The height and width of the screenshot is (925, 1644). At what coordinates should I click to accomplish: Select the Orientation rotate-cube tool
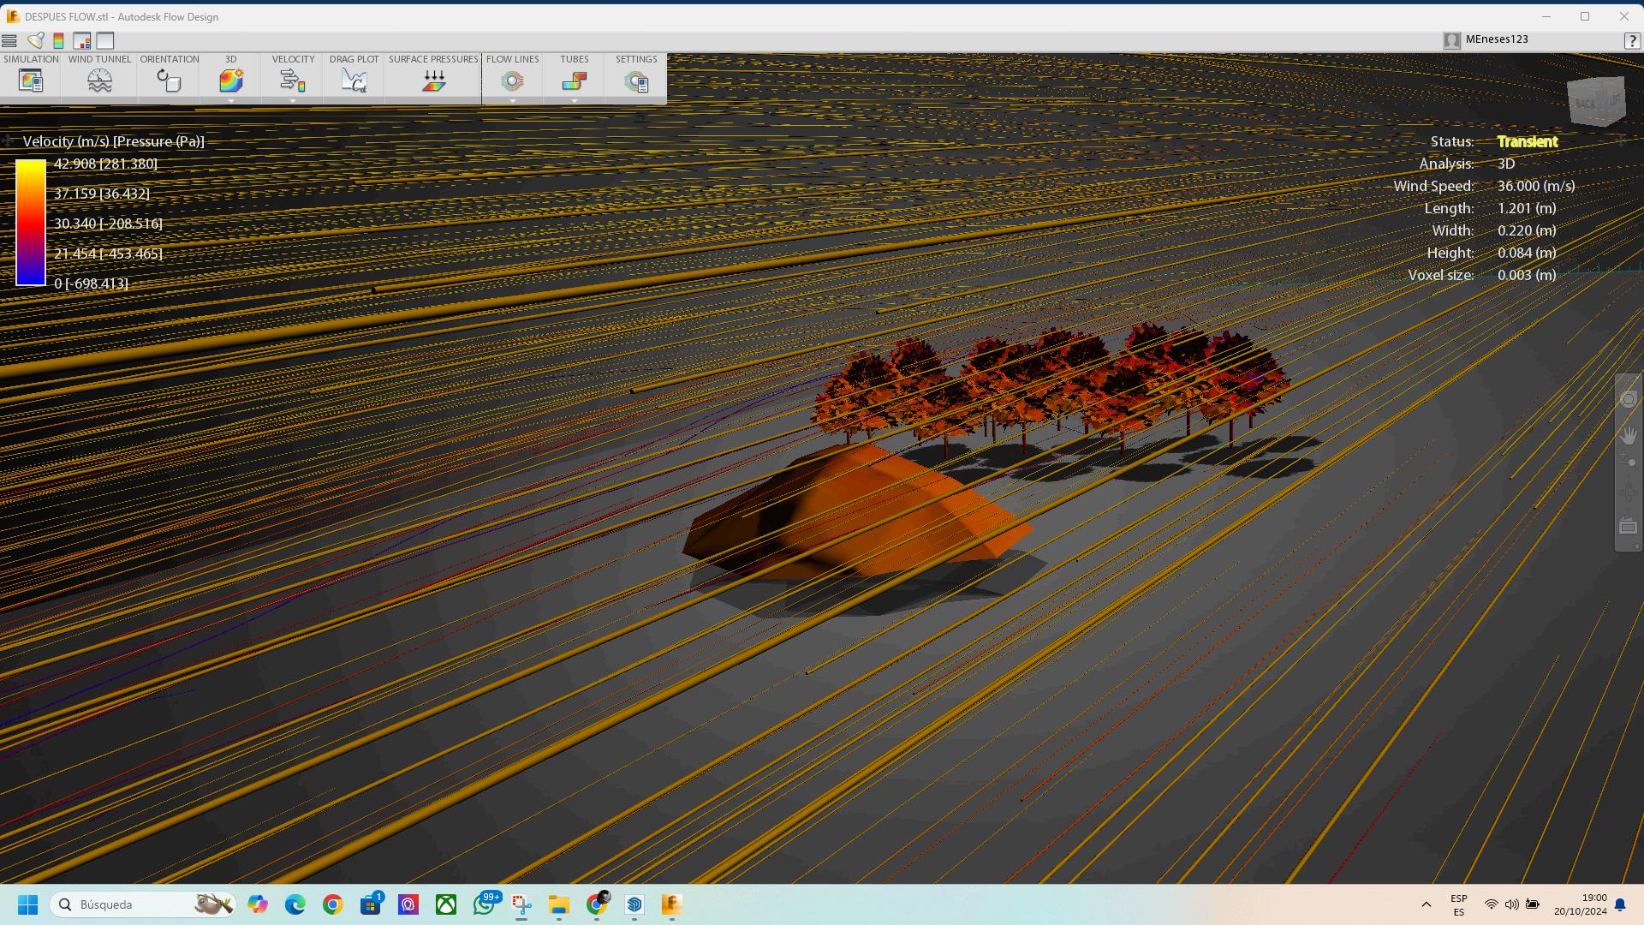(x=169, y=81)
